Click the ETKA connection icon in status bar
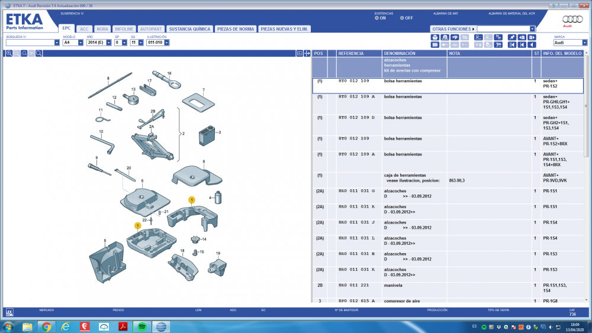 [x=9, y=312]
